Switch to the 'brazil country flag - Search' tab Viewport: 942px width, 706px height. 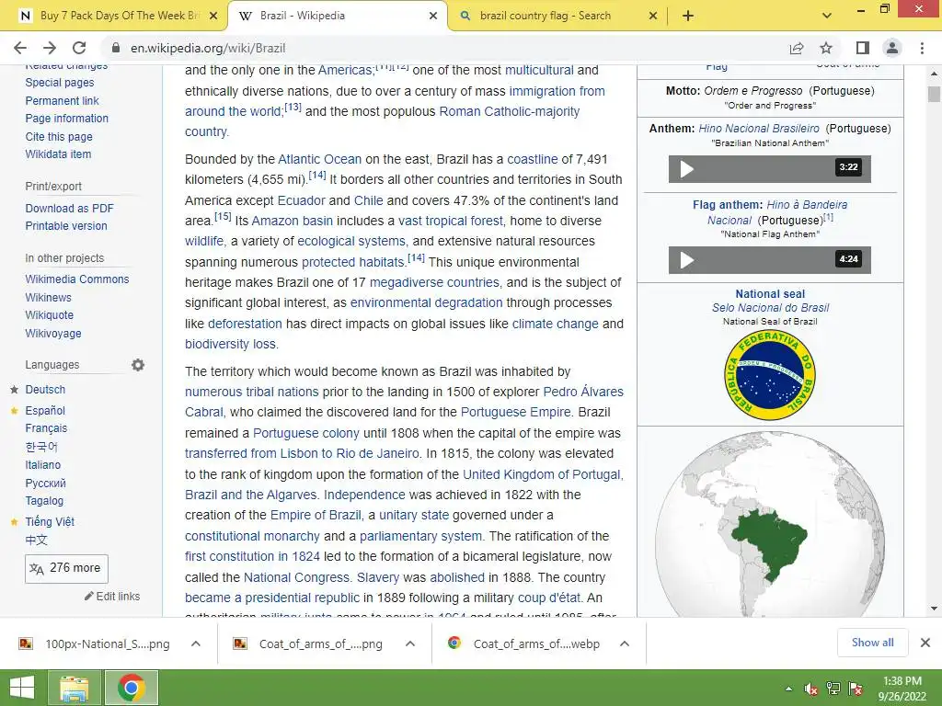coord(557,16)
